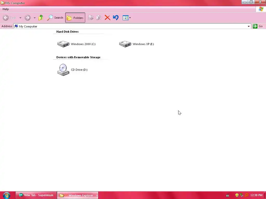Click the yellow security shield tray icon

coord(237,195)
